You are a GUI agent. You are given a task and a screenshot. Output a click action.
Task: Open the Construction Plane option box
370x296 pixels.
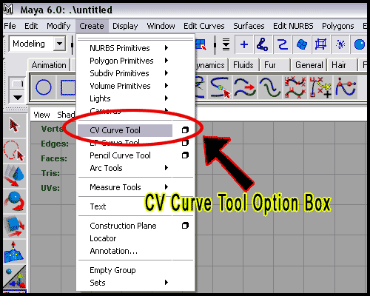click(185, 226)
